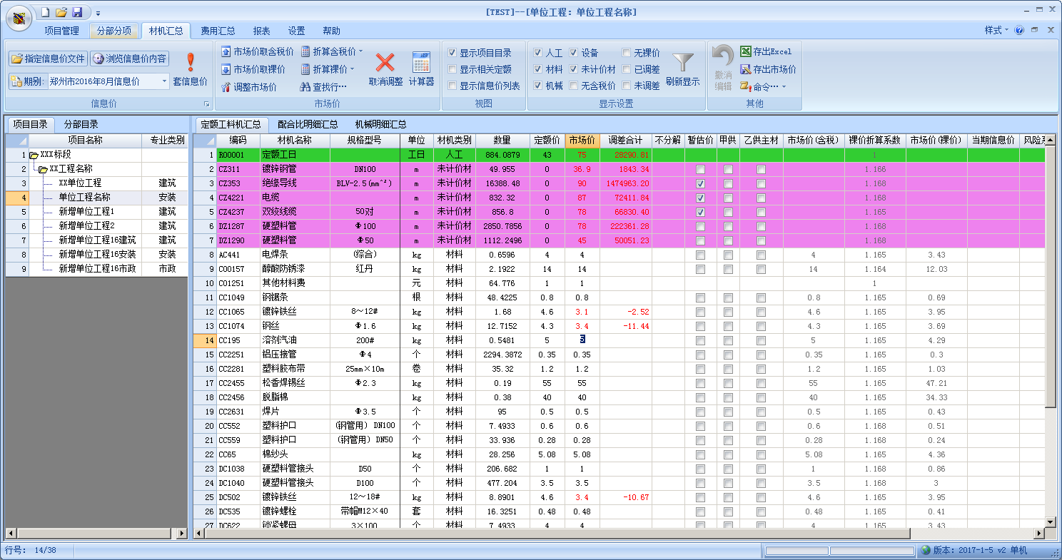The width and height of the screenshot is (1062, 560).
Task: Click the 材机名称 column header
Action: [x=295, y=141]
